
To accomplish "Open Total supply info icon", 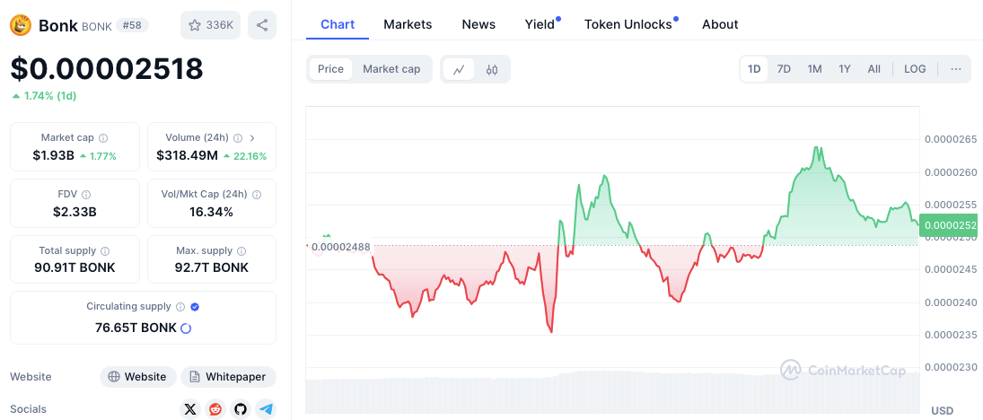I will [105, 250].
